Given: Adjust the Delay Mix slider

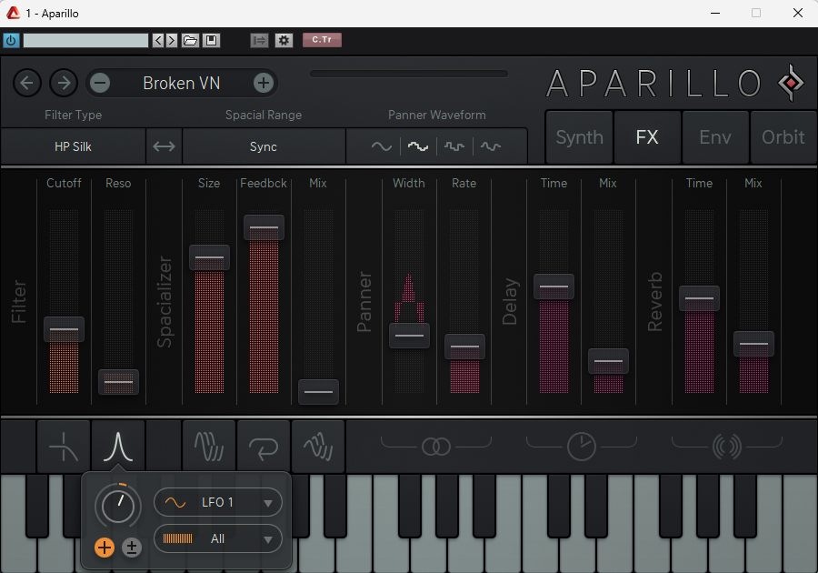Looking at the screenshot, I should (608, 361).
